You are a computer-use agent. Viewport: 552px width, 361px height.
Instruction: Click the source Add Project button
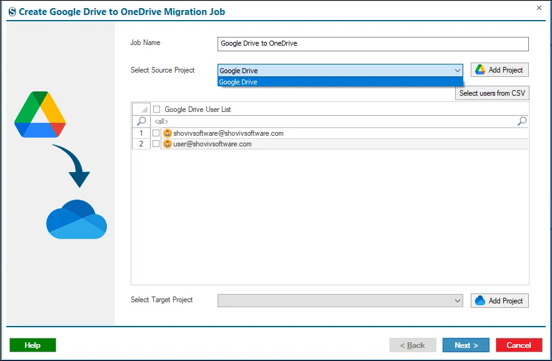point(499,69)
